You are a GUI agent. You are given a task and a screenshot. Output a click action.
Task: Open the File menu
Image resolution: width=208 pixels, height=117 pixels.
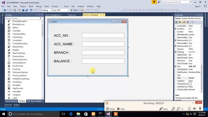coord(3,6)
